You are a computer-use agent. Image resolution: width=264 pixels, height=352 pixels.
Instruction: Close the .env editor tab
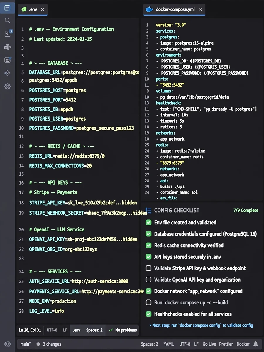coord(43,9)
